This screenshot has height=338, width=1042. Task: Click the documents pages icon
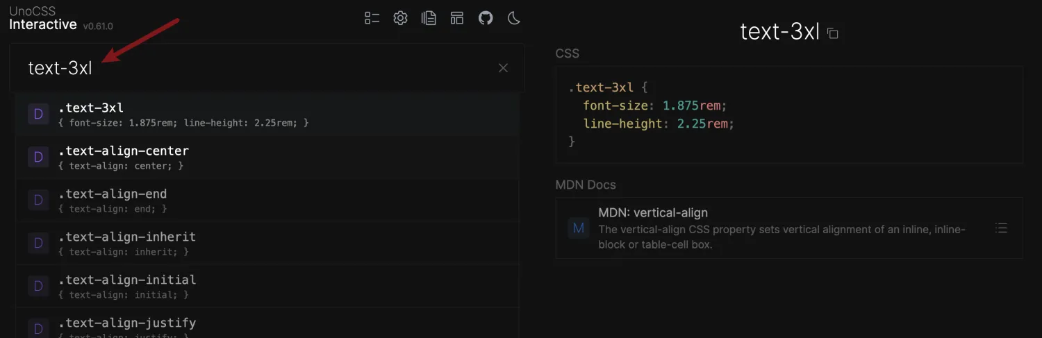pyautogui.click(x=429, y=19)
